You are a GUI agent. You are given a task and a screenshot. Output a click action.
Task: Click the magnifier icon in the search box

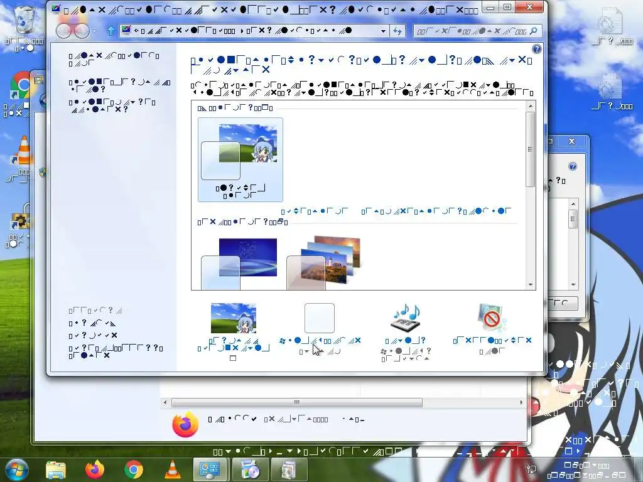534,31
